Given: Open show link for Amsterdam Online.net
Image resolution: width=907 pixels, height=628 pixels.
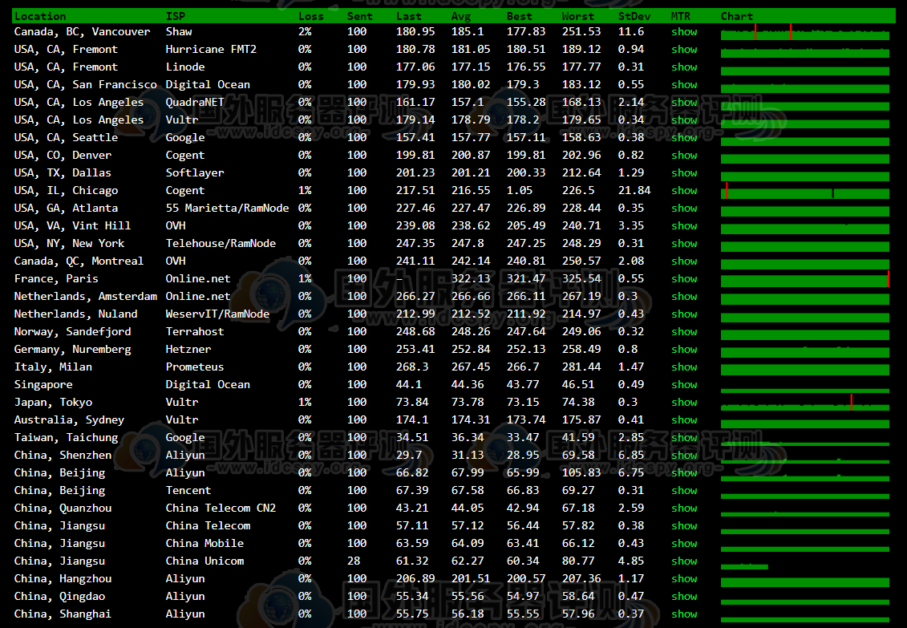Looking at the screenshot, I should [684, 297].
